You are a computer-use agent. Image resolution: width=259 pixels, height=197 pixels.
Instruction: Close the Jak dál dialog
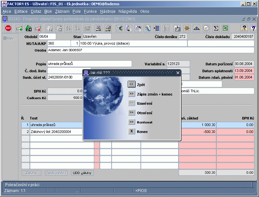click(178, 73)
